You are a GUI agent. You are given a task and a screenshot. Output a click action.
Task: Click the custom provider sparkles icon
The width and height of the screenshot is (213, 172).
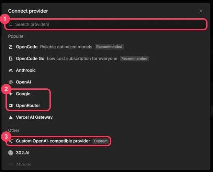point(11,141)
